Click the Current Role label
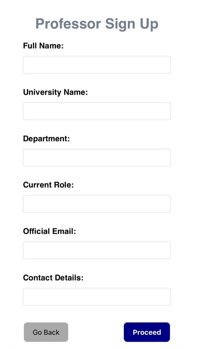 pyautogui.click(x=48, y=185)
